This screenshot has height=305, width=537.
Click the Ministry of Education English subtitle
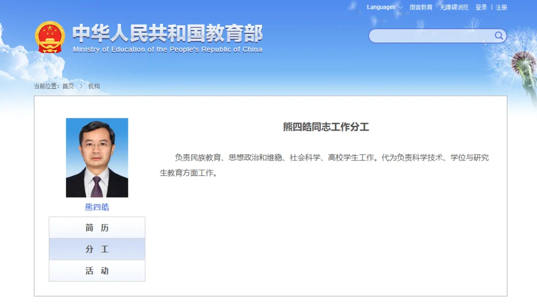168,50
